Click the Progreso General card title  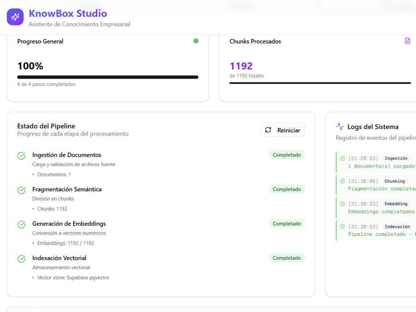pos(40,41)
